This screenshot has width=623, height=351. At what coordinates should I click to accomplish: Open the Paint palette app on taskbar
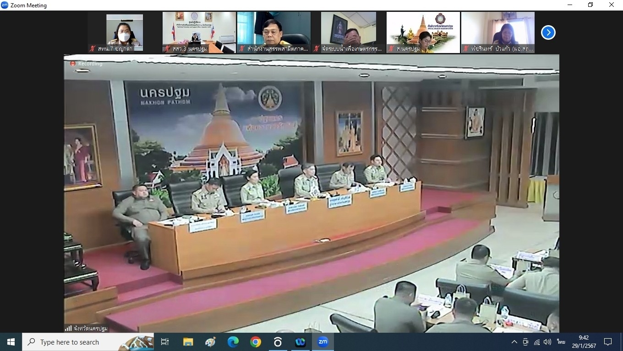coord(210,342)
